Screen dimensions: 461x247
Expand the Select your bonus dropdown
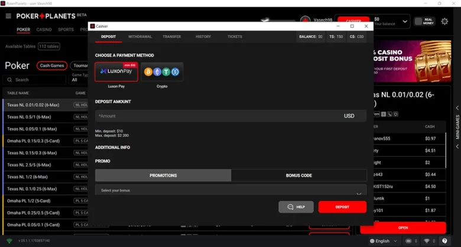point(230,190)
